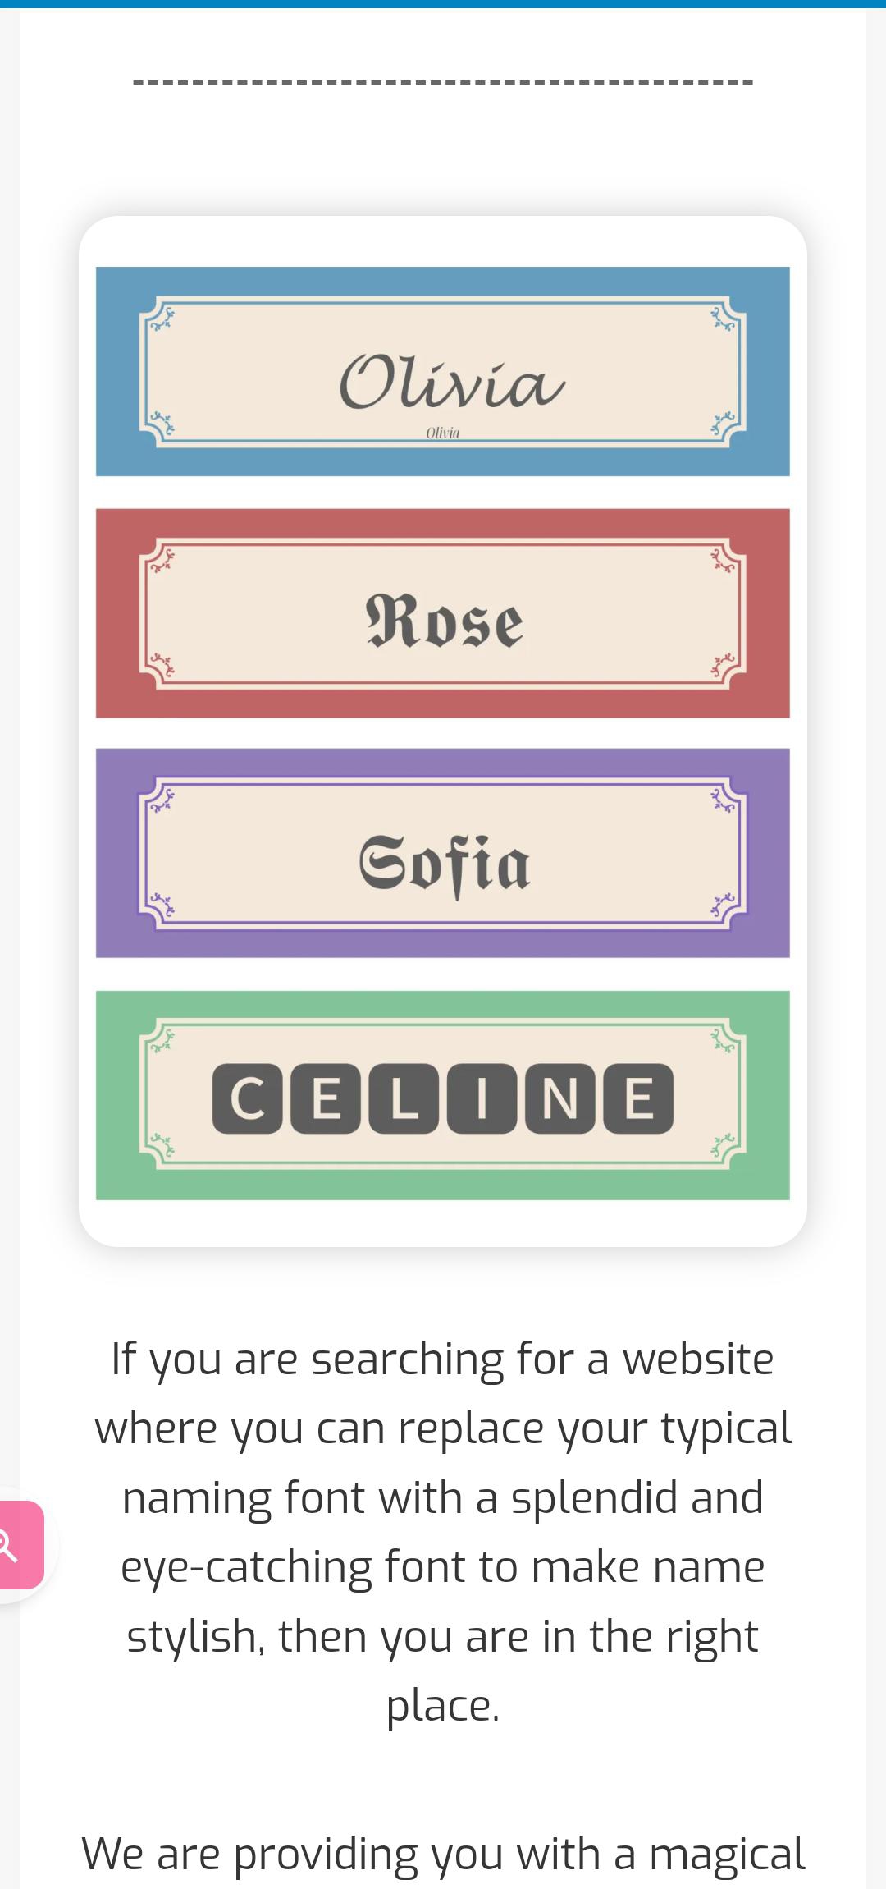Tap the small Olivia caption under the cursive name
The image size is (886, 1889).
click(443, 433)
